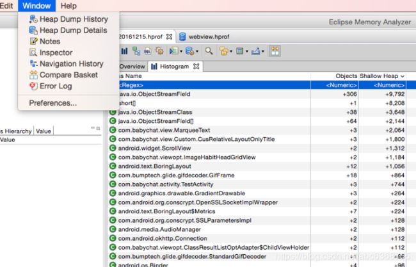416x267 pixels.
Task: Open the thread overview gear icon
Action: pos(160,51)
